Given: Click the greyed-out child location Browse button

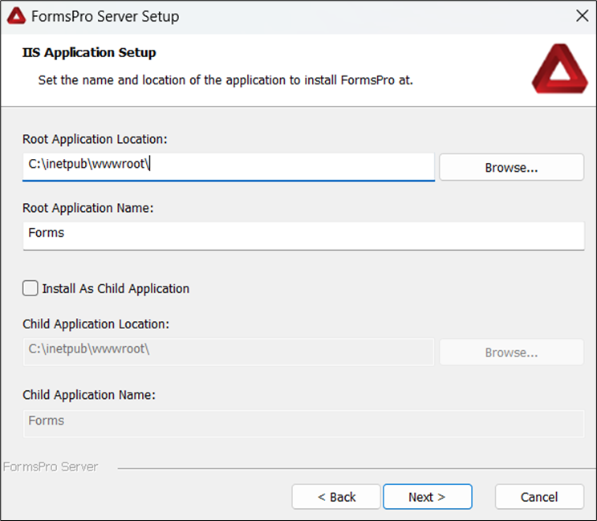Looking at the screenshot, I should [511, 352].
